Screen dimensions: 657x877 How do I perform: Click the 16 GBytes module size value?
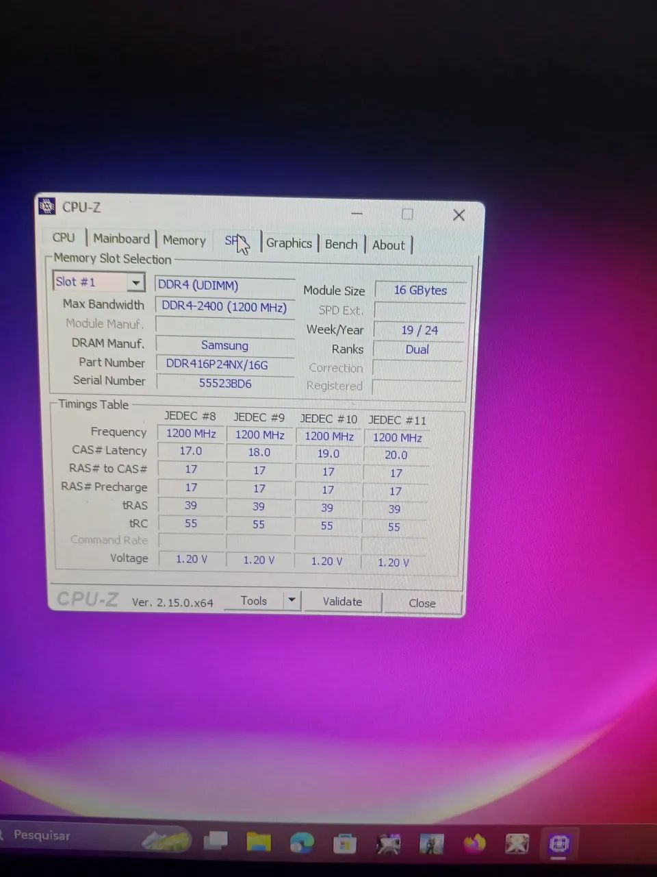[x=420, y=291]
